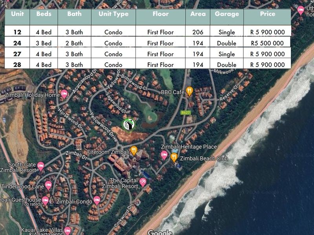
Task: Select the Fireroom Zimbali restaurant marker
Action: [134, 150]
